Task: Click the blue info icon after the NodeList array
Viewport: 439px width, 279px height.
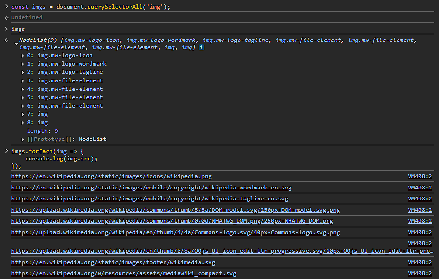Action: coord(201,48)
